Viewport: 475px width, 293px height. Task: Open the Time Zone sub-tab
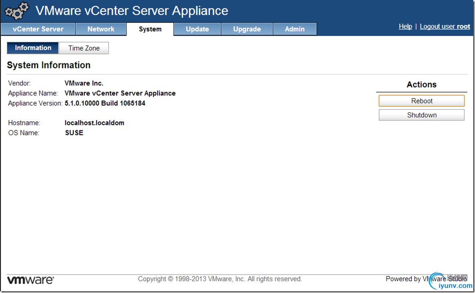[x=84, y=48]
